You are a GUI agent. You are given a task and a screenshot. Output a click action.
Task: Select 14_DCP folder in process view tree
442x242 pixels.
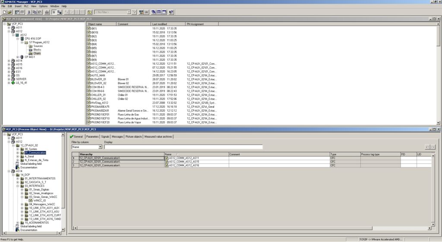[x=25, y=175]
